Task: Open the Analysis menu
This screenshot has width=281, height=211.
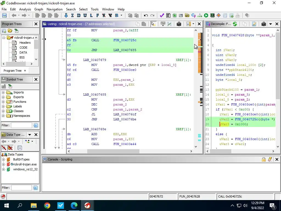Action: 25,9
